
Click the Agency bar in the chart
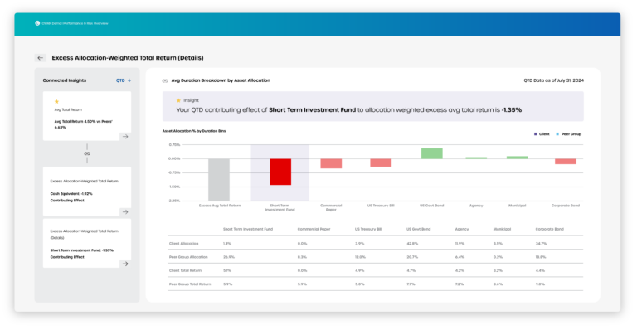coord(476,158)
